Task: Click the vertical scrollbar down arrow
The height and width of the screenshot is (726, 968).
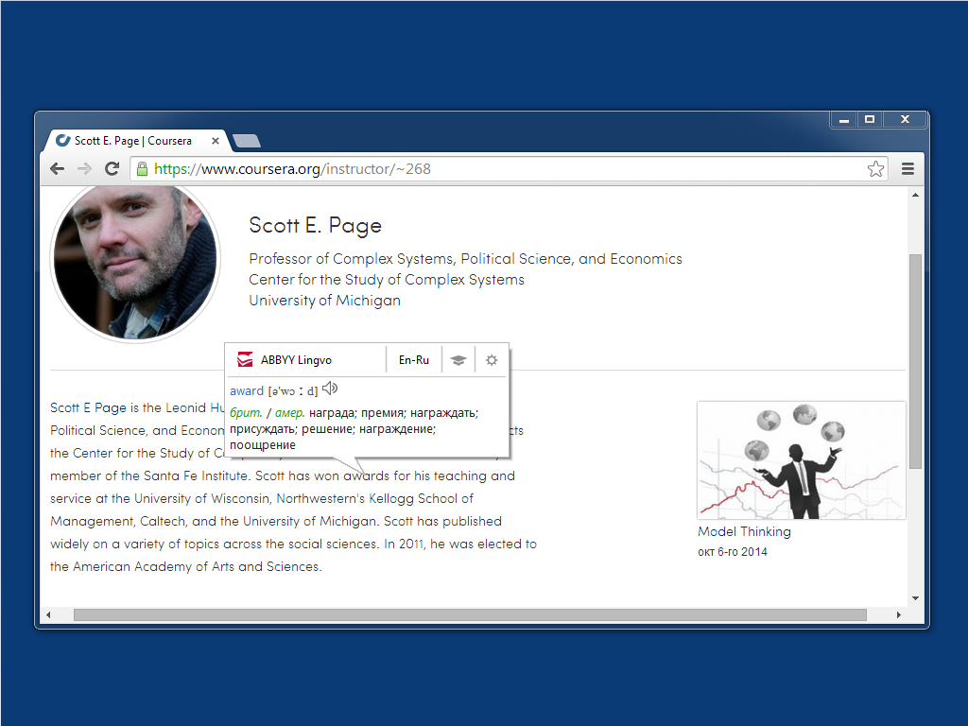Action: 914,598
